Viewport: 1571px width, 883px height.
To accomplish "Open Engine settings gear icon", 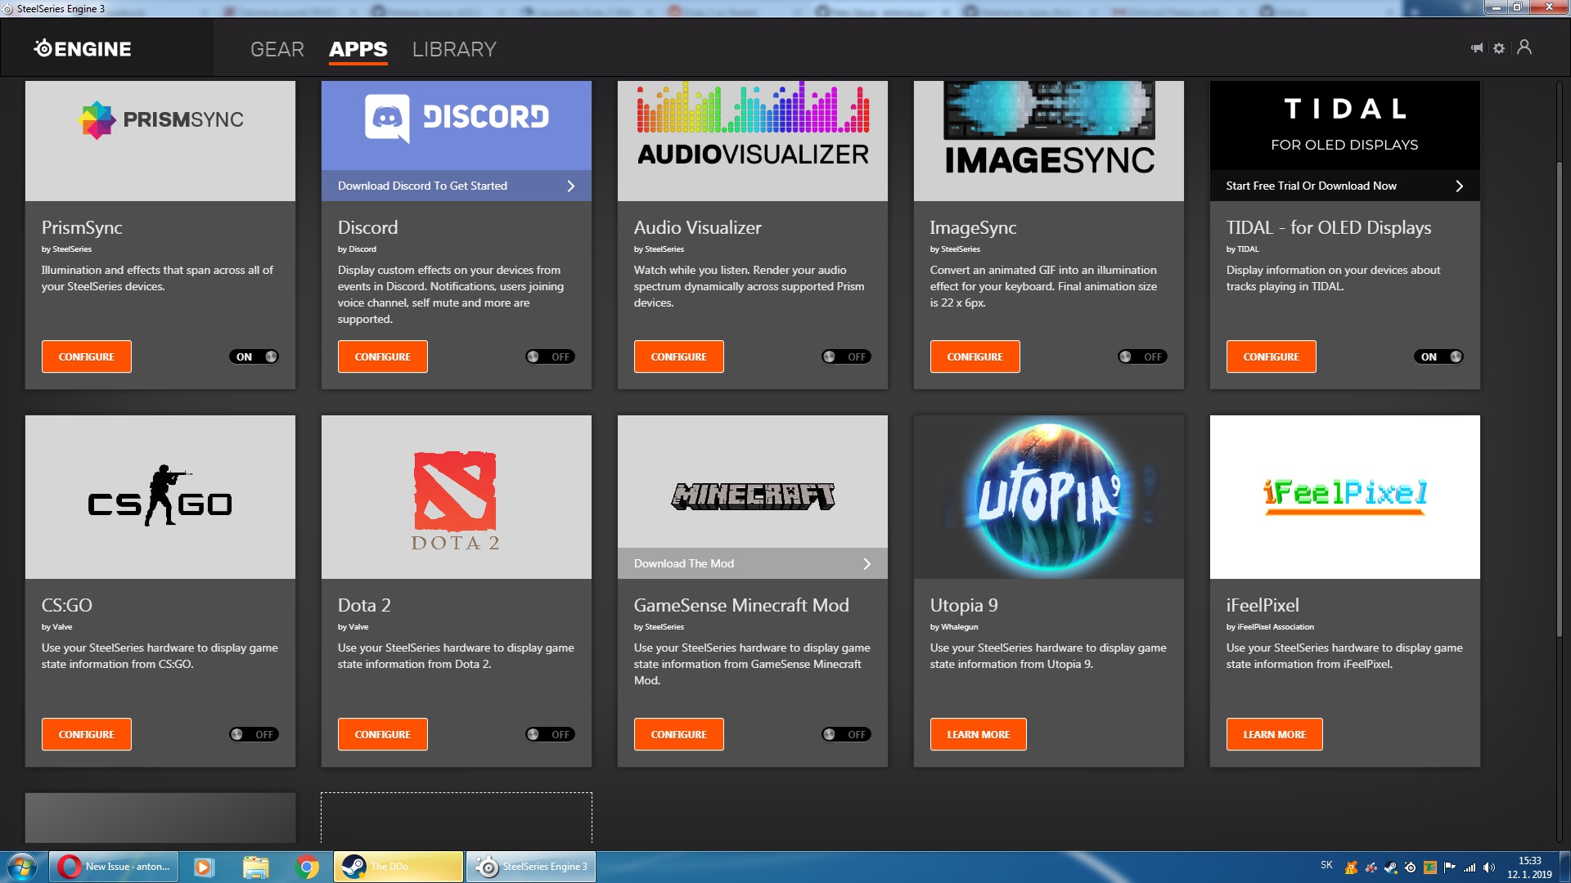I will pyautogui.click(x=1499, y=48).
